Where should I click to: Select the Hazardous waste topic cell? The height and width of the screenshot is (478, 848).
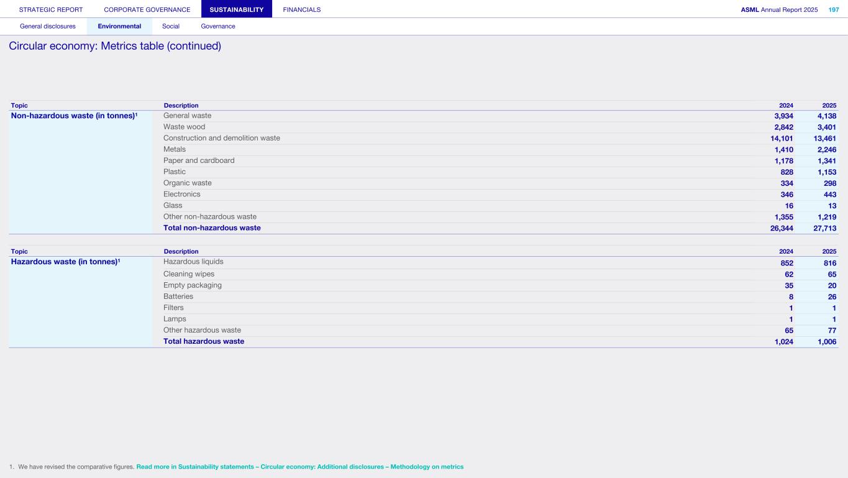pos(65,262)
